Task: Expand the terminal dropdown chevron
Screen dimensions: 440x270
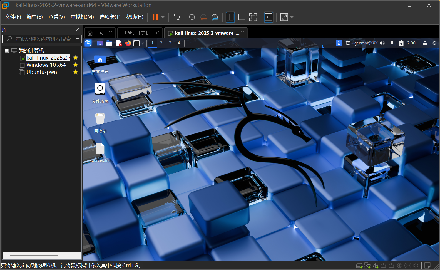Action: tap(143, 43)
